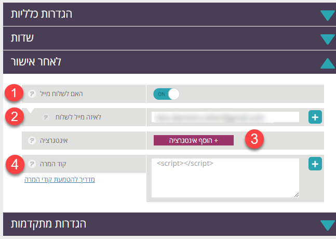
Task: Click red step marker number 3
Action: (254, 139)
